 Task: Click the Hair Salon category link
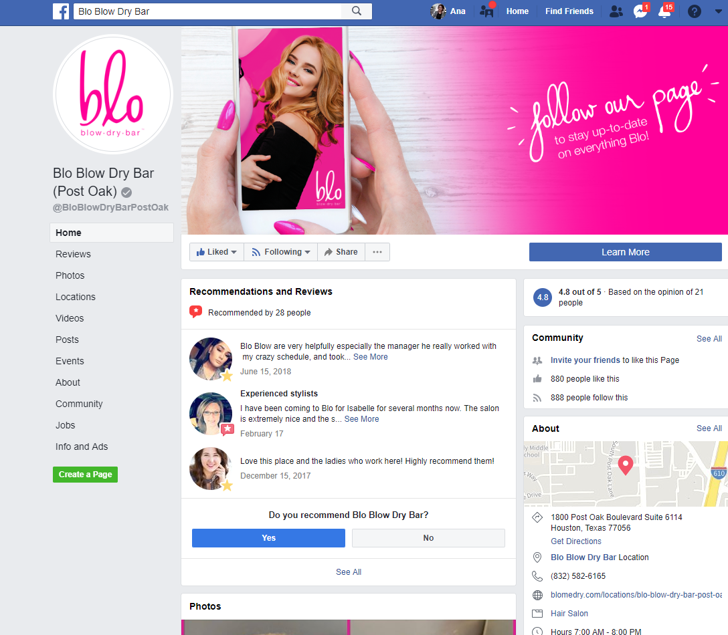(x=569, y=613)
